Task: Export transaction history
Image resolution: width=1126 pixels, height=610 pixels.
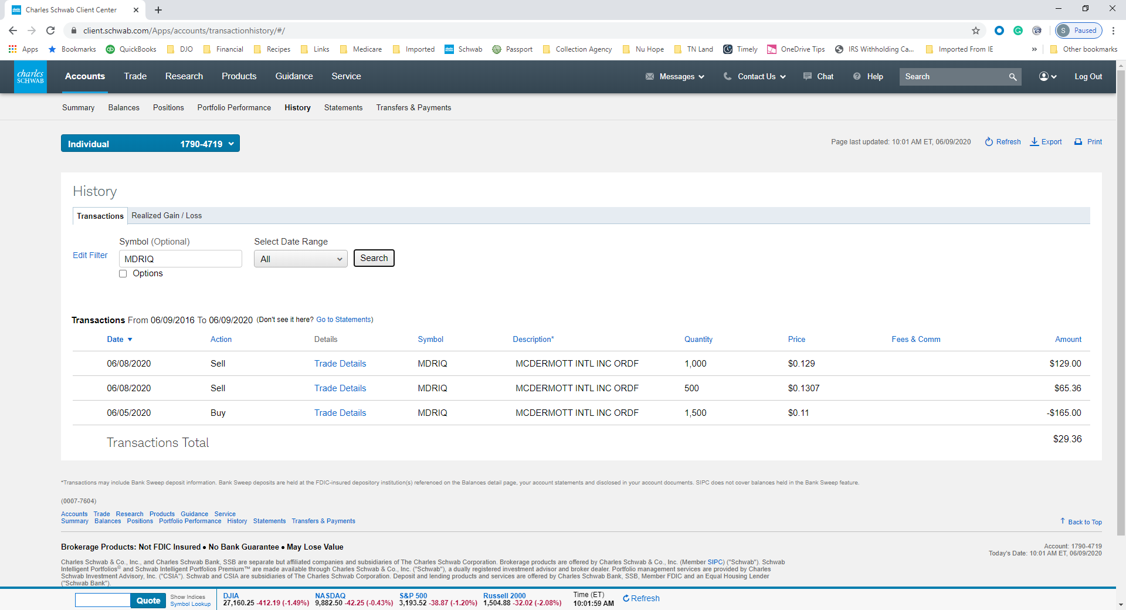Action: click(x=1046, y=142)
